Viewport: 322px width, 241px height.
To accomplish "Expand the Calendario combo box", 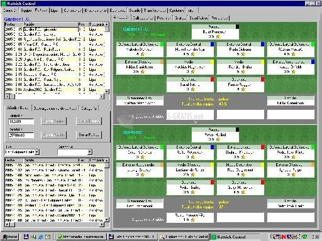I will [89, 152].
